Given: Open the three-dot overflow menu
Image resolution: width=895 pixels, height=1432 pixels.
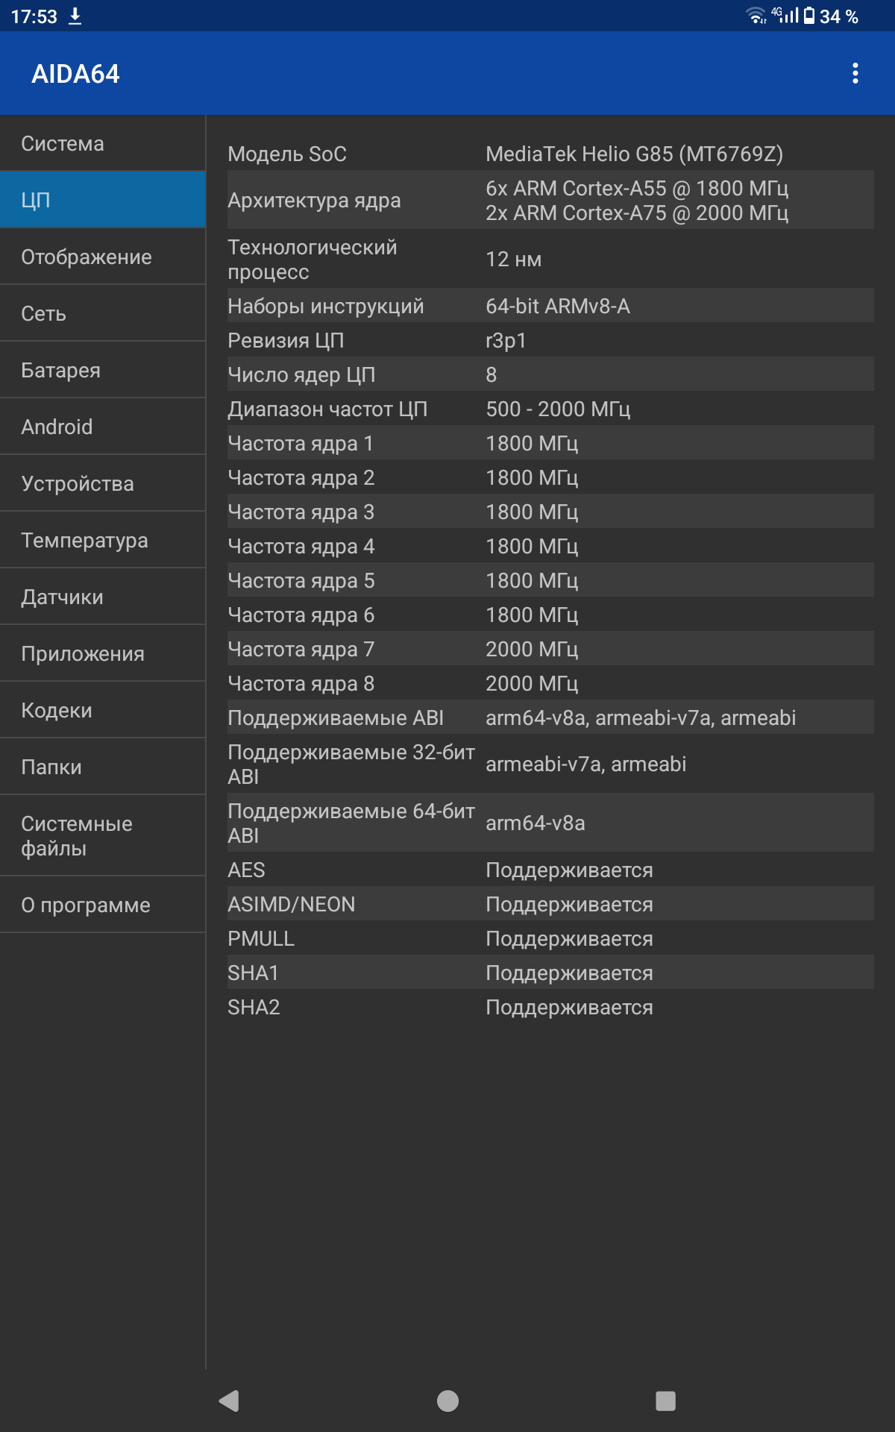Looking at the screenshot, I should click(855, 73).
